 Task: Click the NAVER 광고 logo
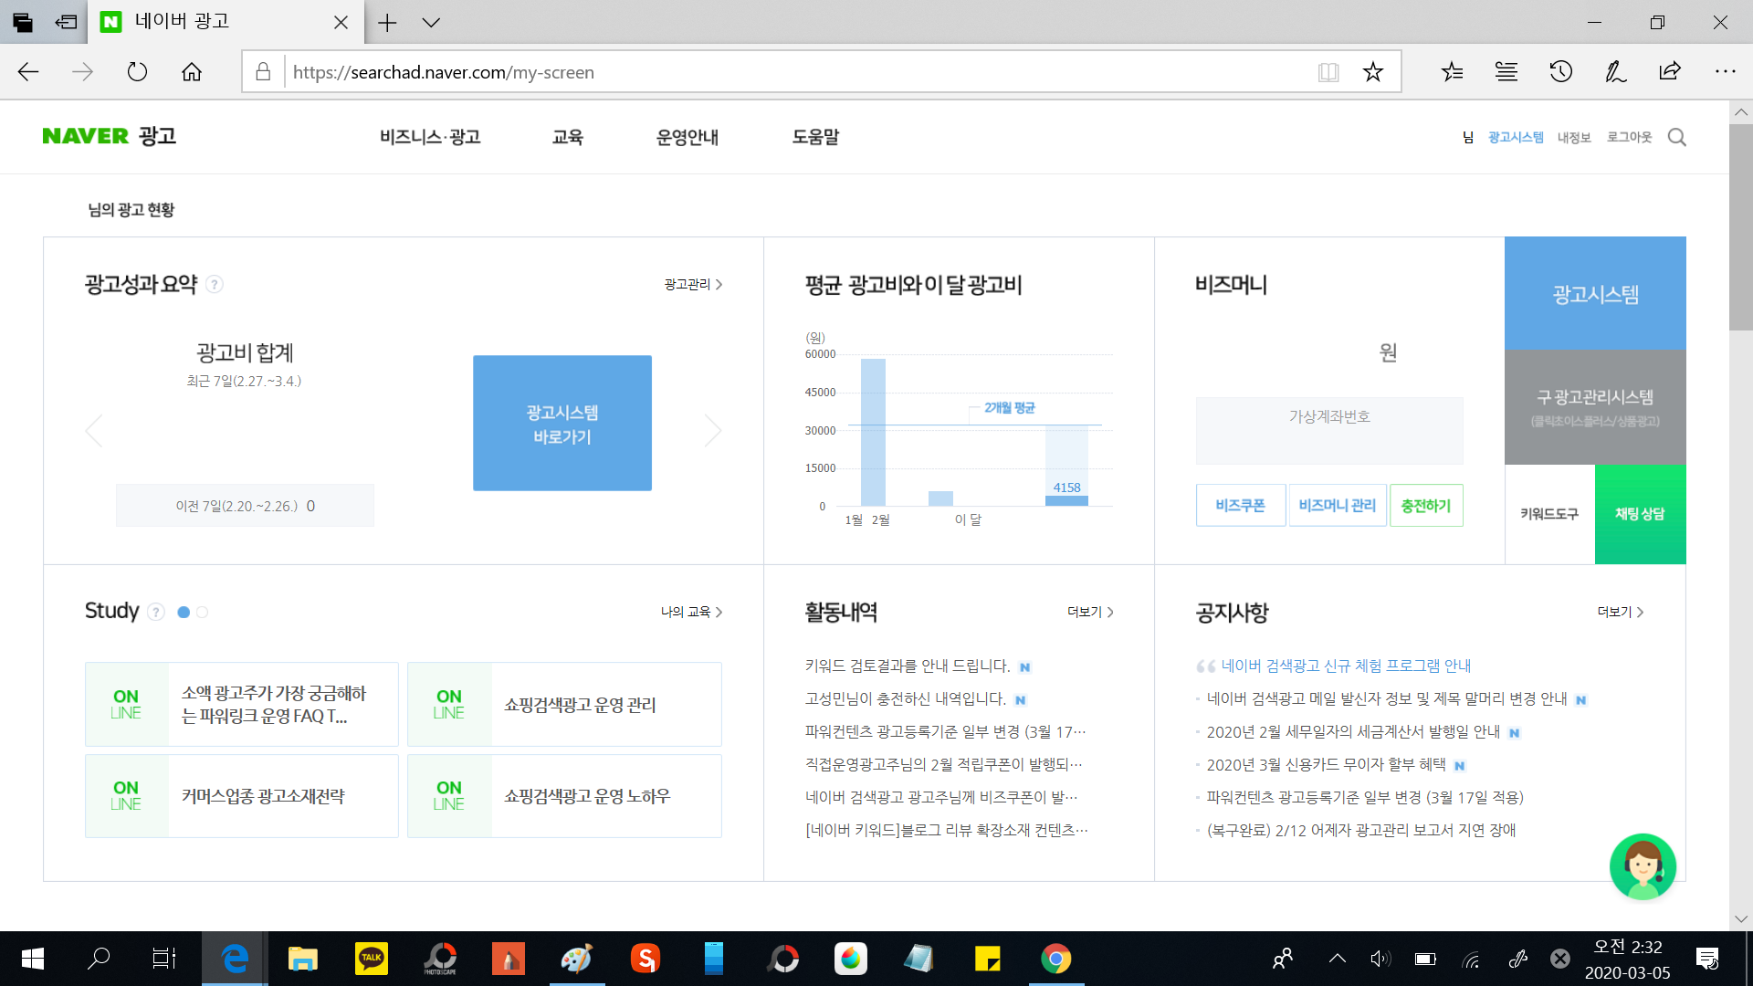coord(109,136)
